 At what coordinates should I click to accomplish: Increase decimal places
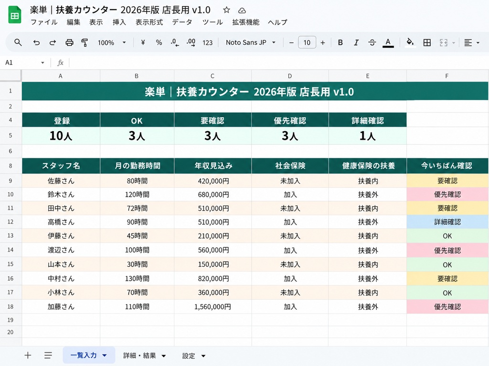[x=191, y=42]
